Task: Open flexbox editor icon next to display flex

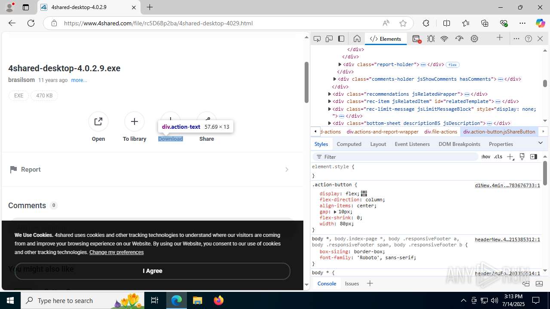Action: [364, 194]
